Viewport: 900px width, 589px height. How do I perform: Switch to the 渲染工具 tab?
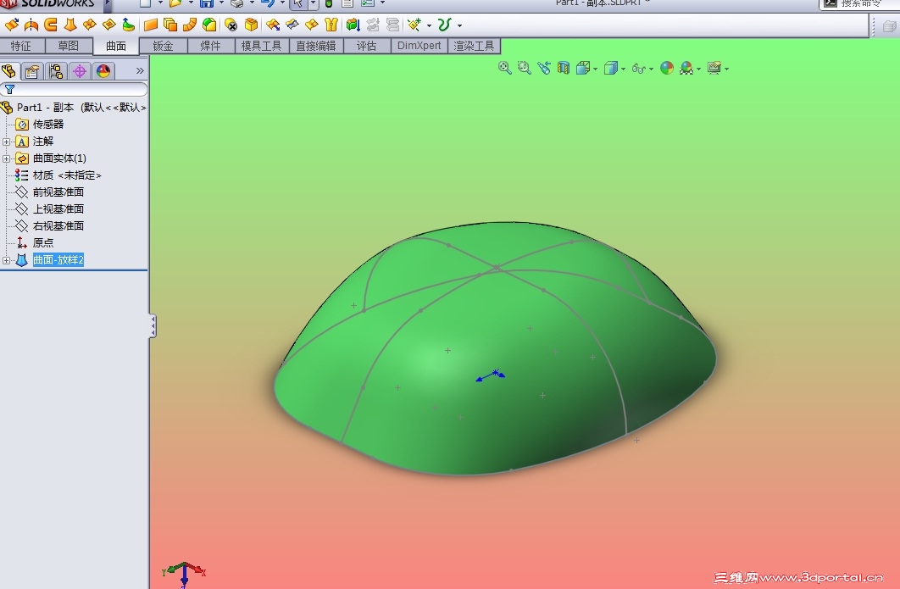pyautogui.click(x=474, y=46)
